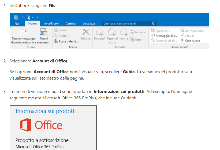Click the bold word 'Guida'
This screenshot has width=220, height=150.
click(x=129, y=72)
